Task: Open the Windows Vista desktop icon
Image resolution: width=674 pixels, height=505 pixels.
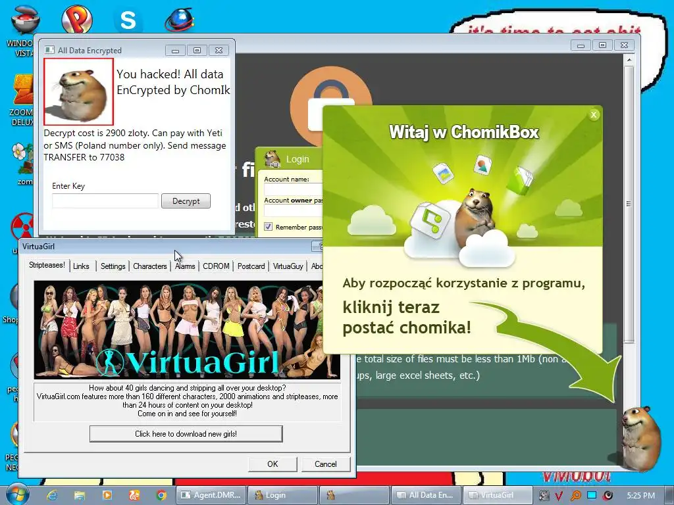Action: click(25, 31)
